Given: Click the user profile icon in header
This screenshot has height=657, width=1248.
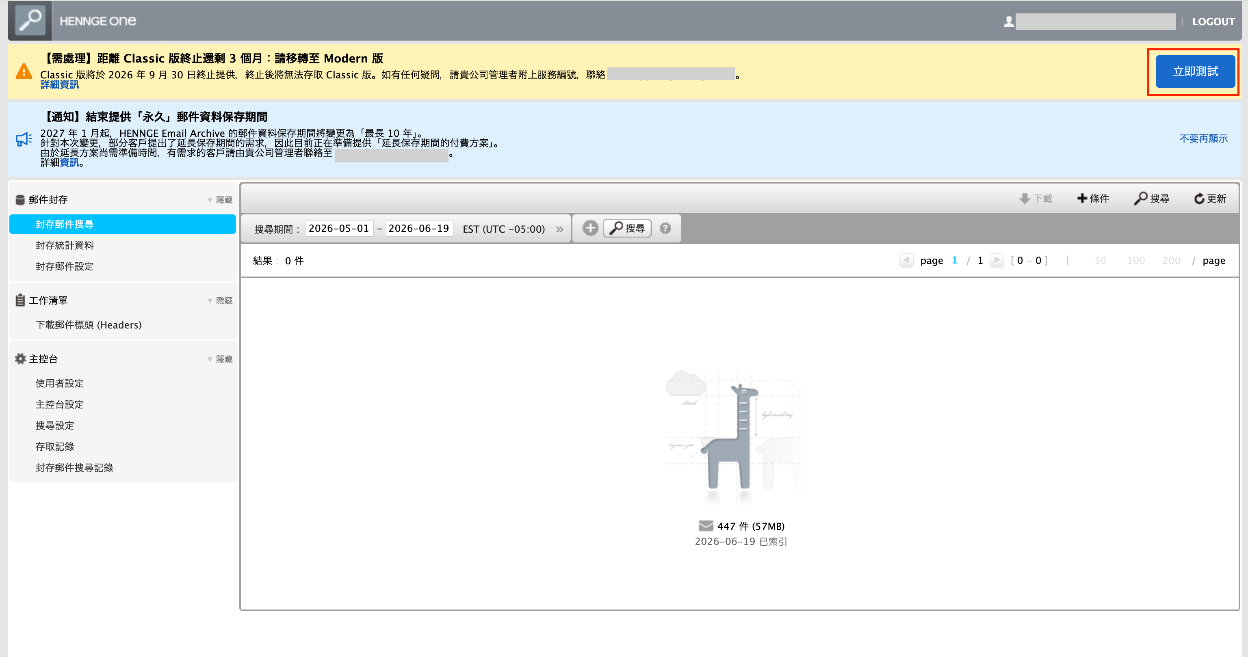Looking at the screenshot, I should coord(1009,21).
